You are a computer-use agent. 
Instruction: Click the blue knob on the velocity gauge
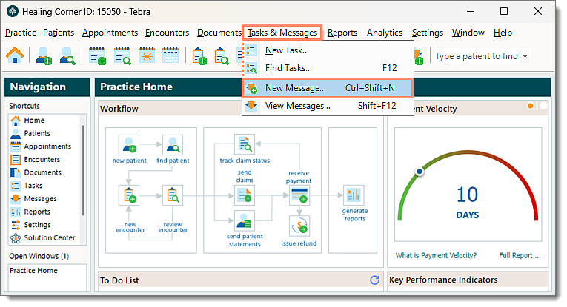(x=419, y=172)
